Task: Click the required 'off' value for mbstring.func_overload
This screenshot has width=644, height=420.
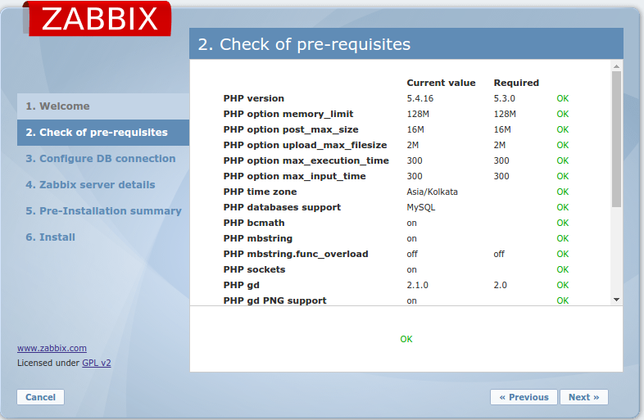Action: pyautogui.click(x=499, y=254)
